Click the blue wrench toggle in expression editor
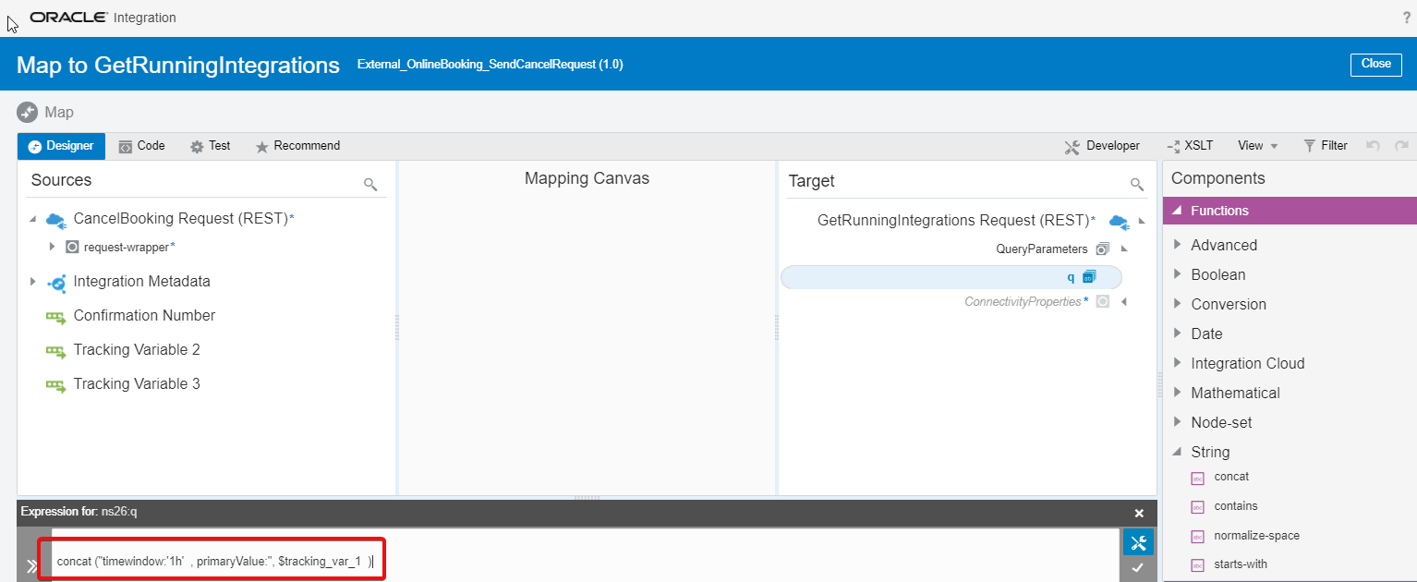 pyautogui.click(x=1138, y=542)
